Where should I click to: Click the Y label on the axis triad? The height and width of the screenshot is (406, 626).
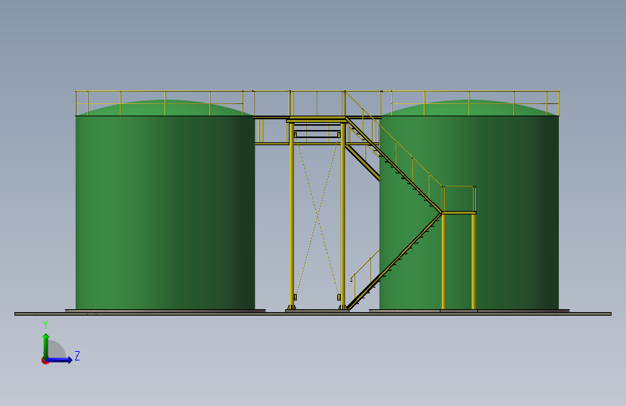pyautogui.click(x=45, y=325)
